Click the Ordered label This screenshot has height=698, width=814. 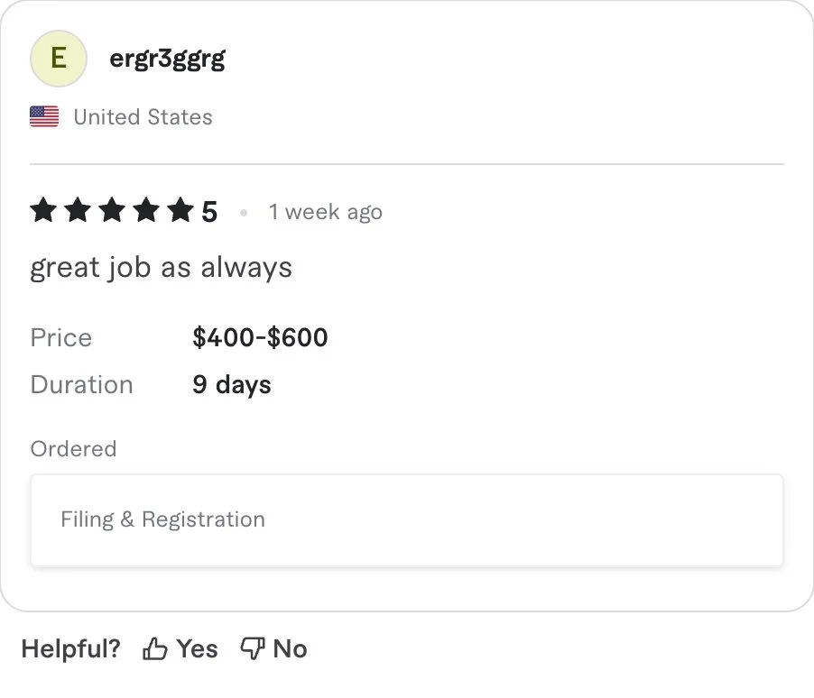[x=73, y=449]
